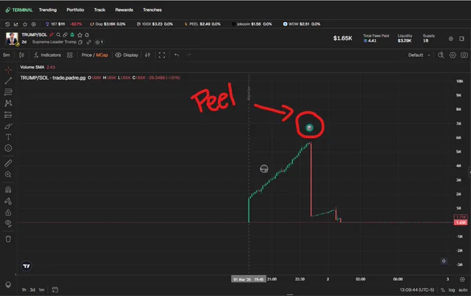
Task: Open chart settings hexagon icon
Action: [453, 55]
